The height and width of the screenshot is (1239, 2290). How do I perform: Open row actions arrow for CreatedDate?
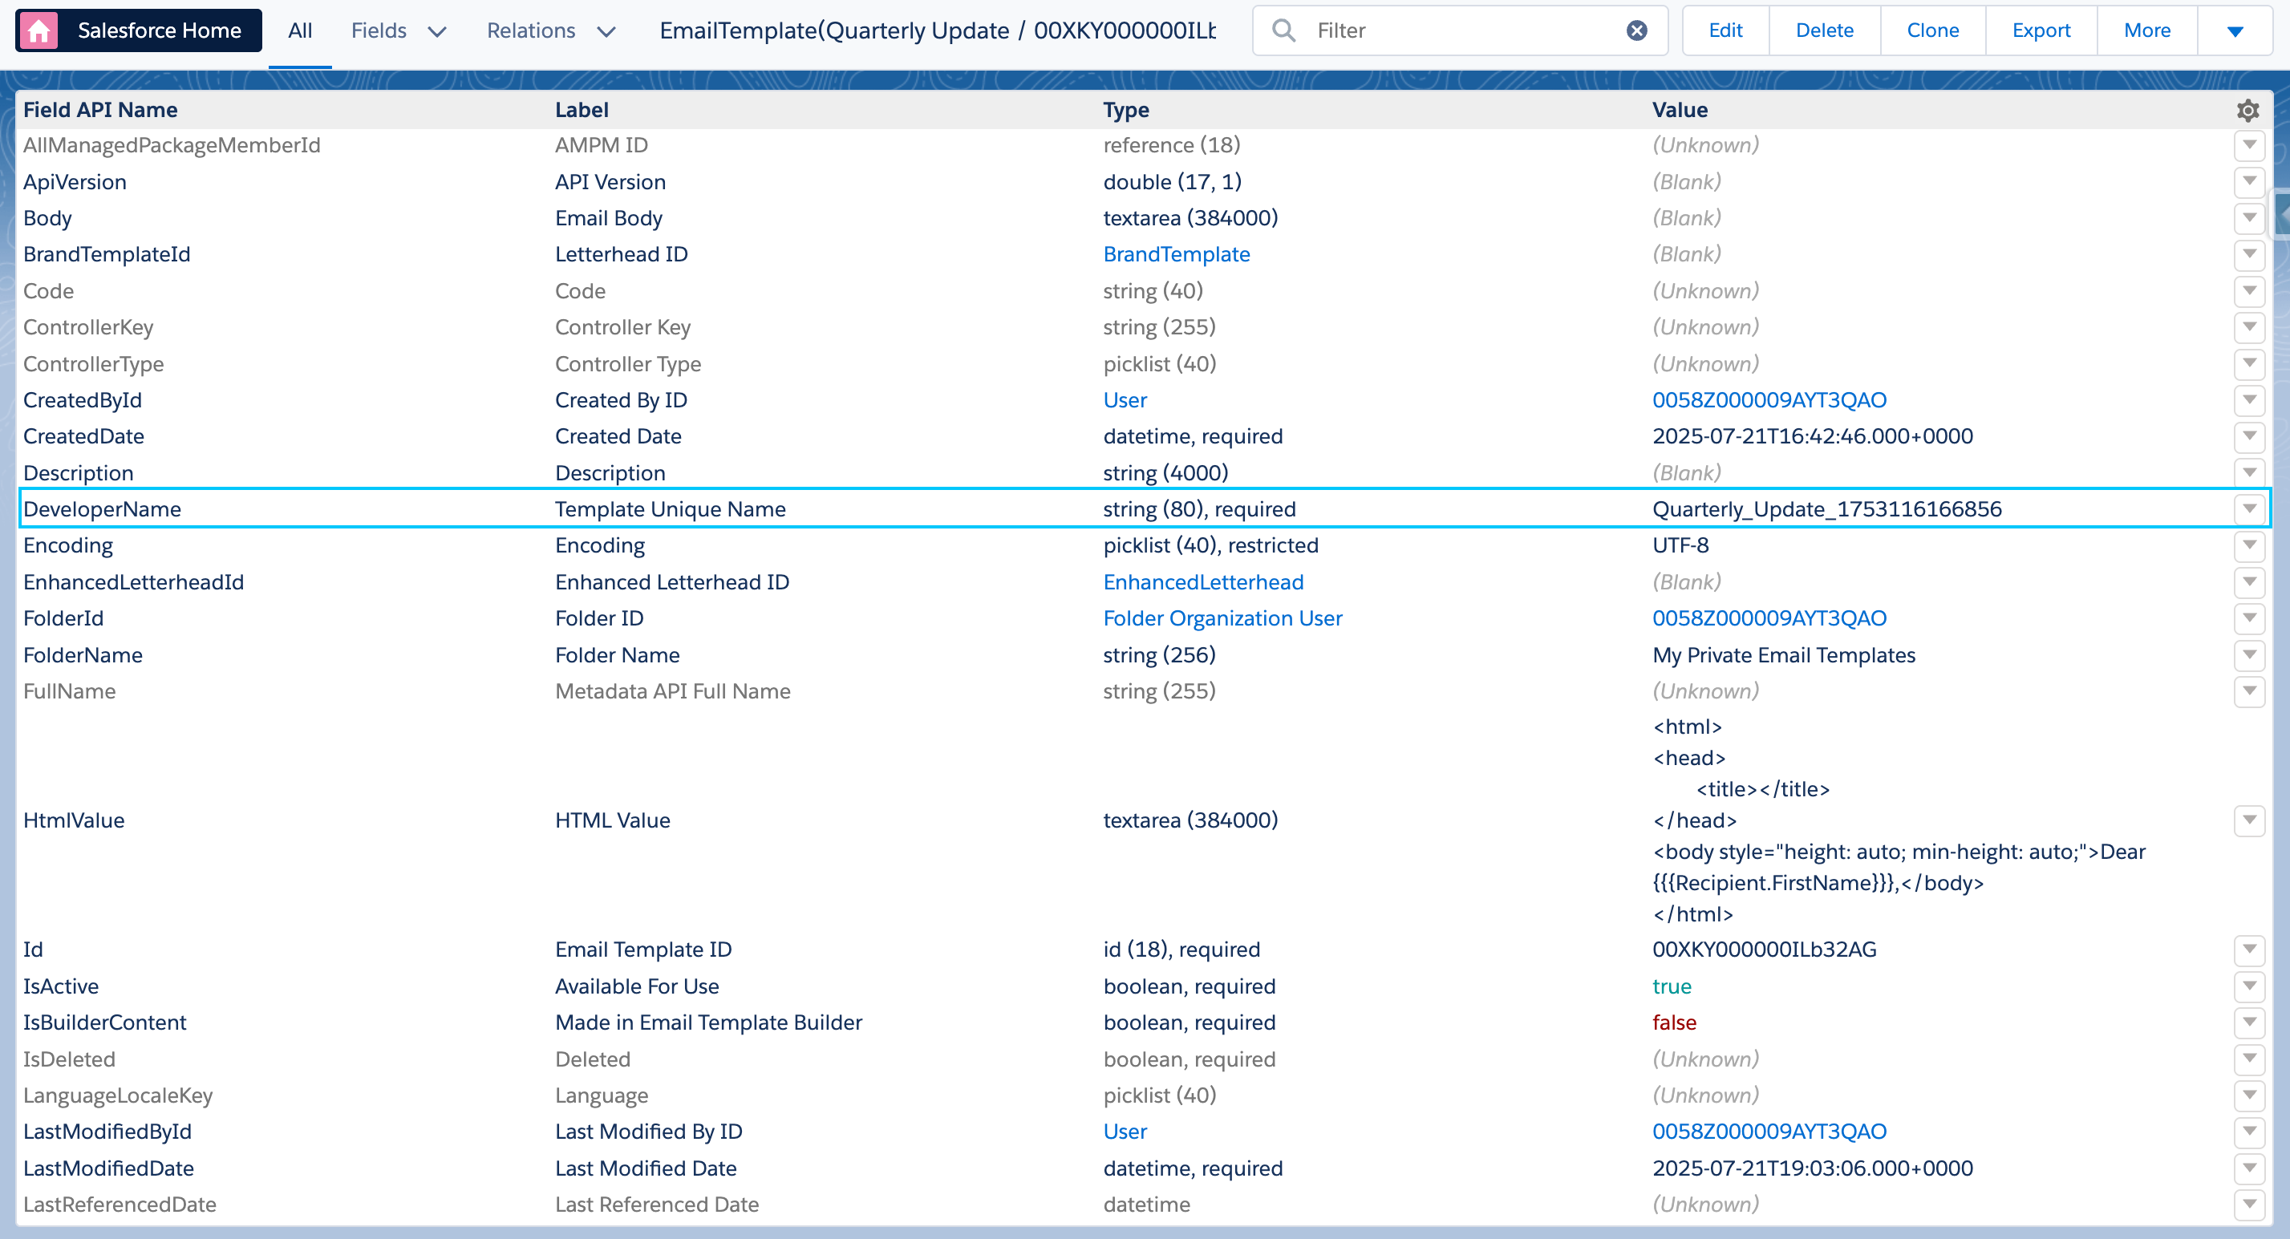pyautogui.click(x=2249, y=437)
